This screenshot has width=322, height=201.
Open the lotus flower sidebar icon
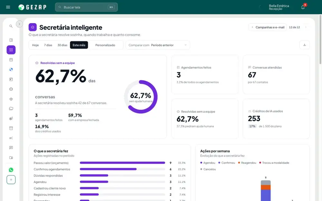(x=11, y=99)
